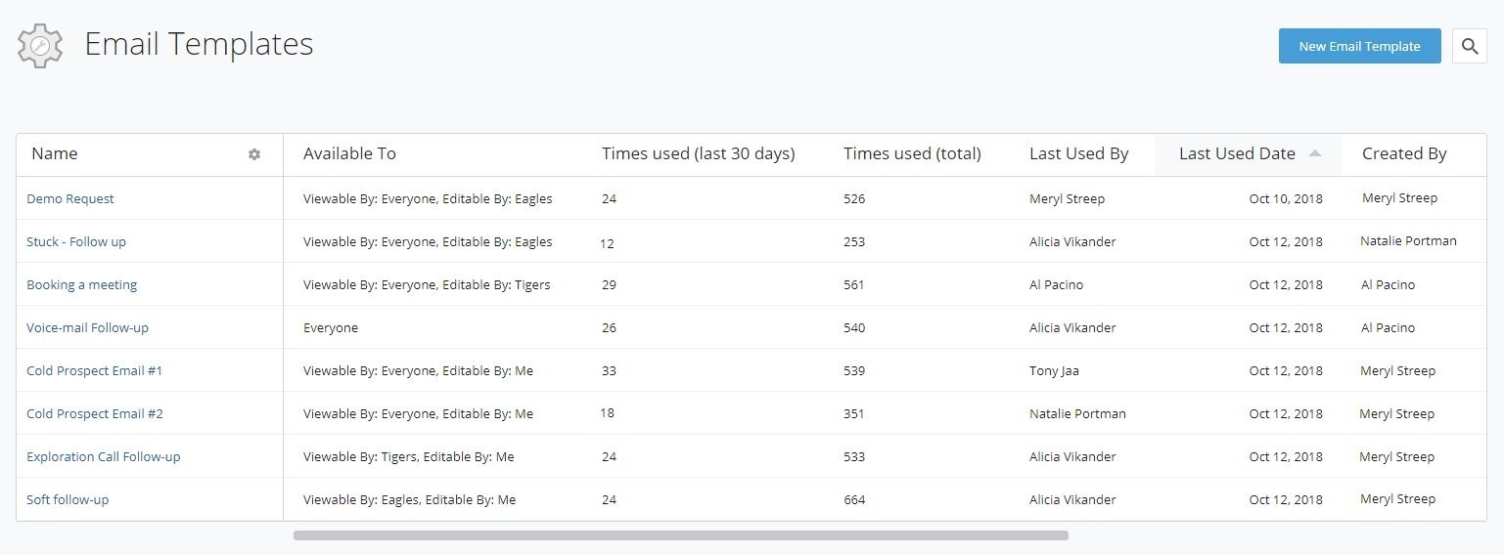
Task: Sort by Last Used Date header
Action: click(1237, 153)
